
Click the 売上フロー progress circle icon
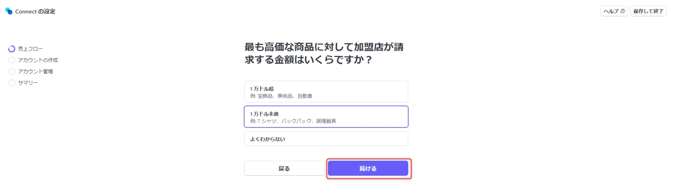[x=12, y=49]
